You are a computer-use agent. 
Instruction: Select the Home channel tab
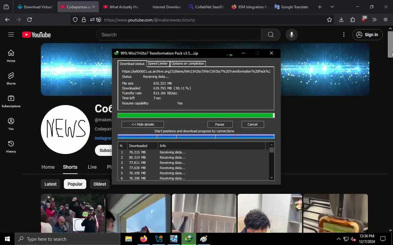click(48, 167)
